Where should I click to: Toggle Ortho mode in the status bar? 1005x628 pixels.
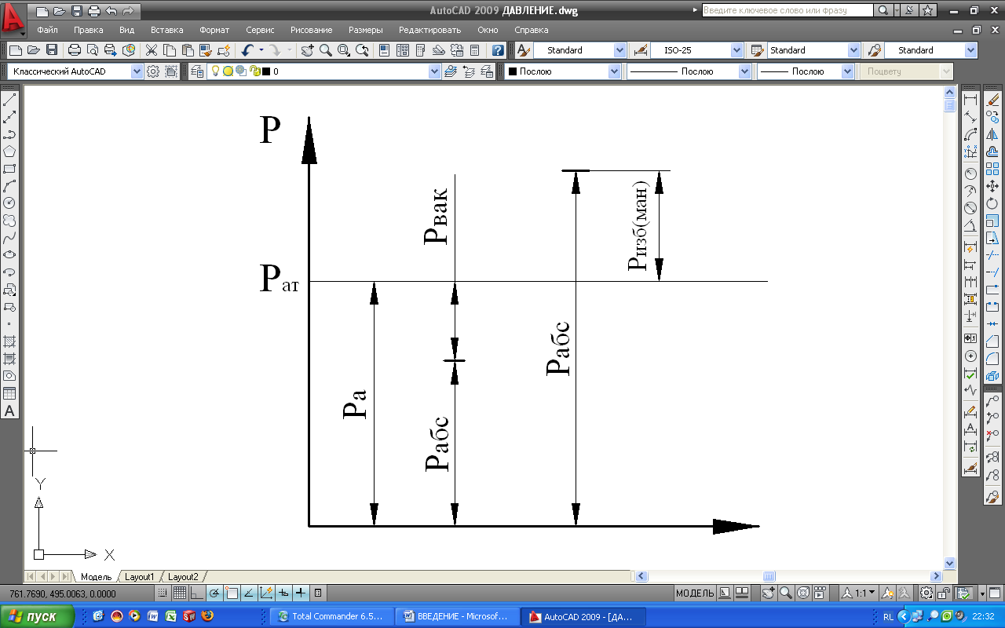click(196, 593)
